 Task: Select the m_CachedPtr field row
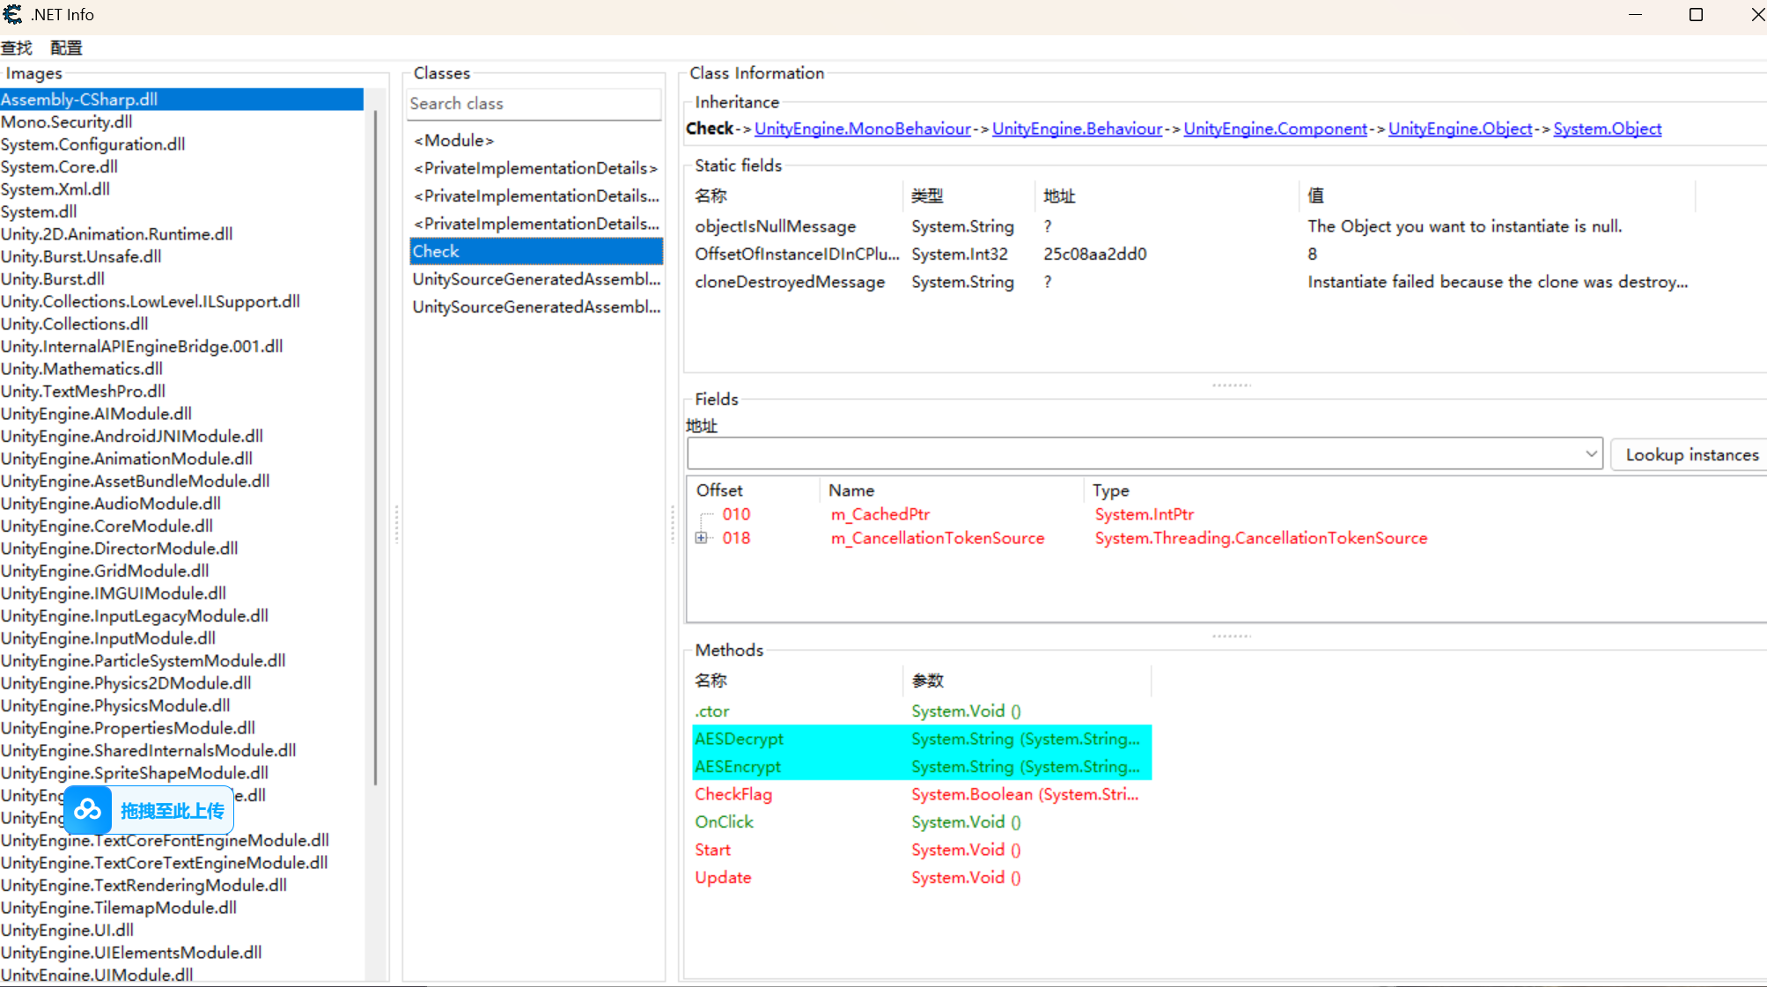tap(880, 514)
